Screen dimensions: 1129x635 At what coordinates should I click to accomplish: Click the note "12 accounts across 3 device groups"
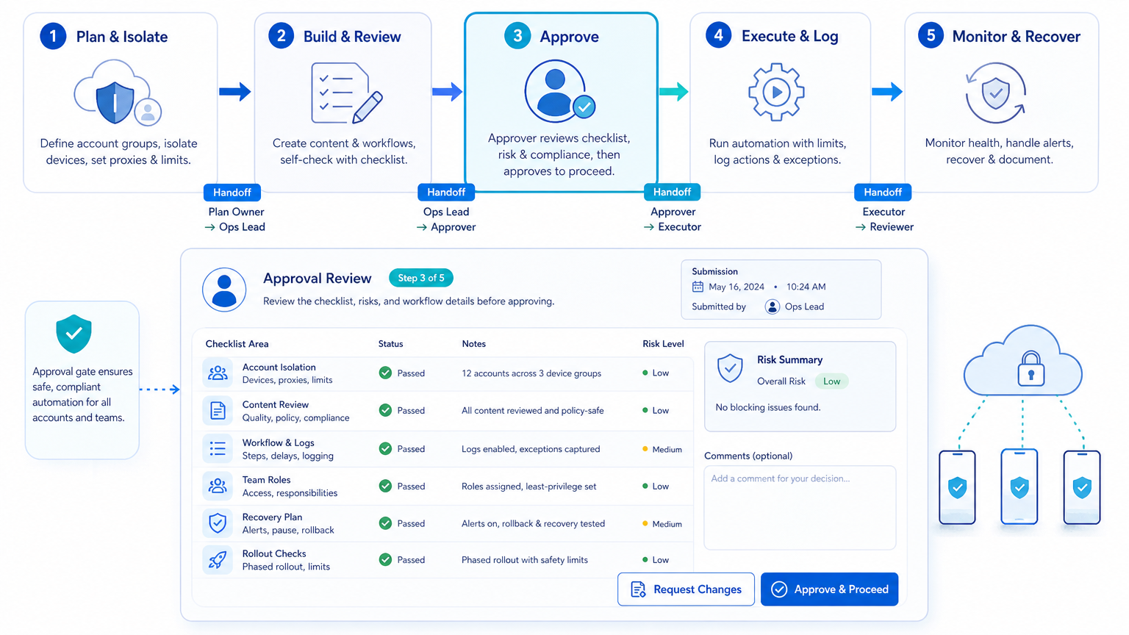point(531,373)
